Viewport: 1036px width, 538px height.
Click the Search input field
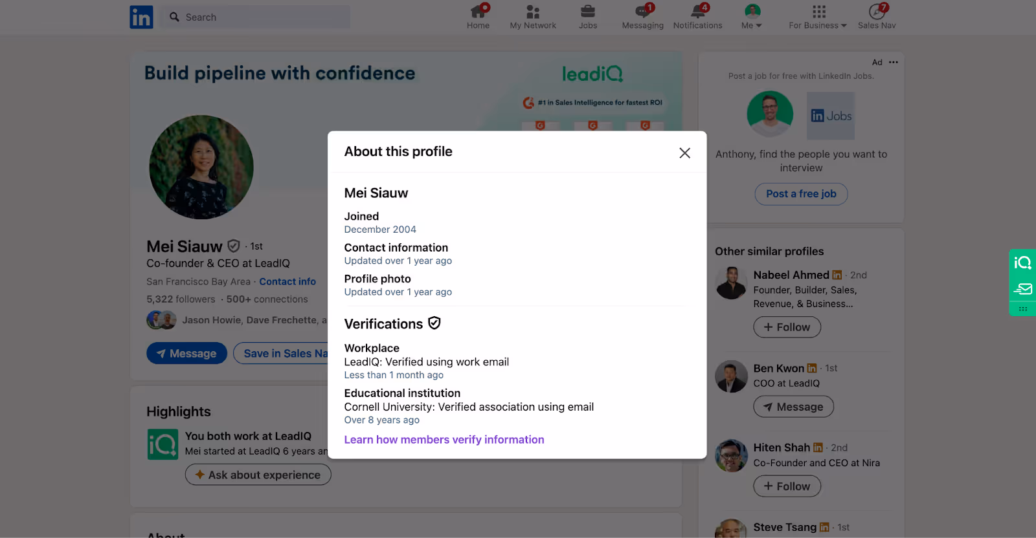tap(255, 17)
